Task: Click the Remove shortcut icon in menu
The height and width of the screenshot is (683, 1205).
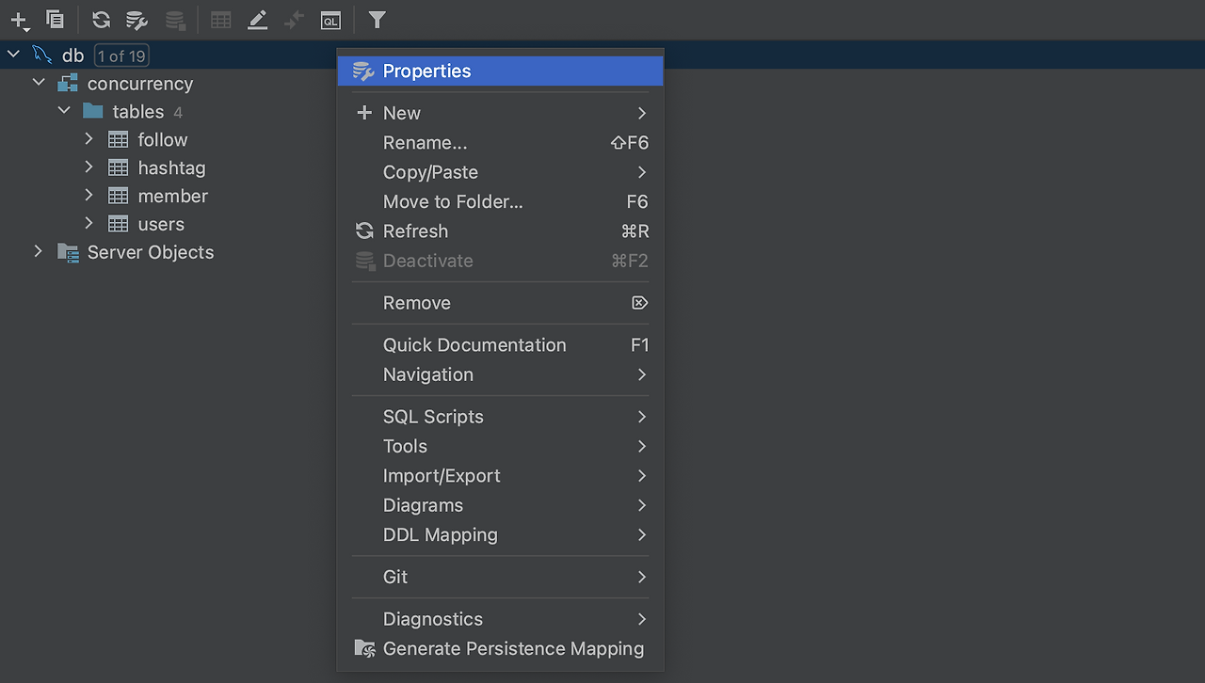Action: point(639,303)
